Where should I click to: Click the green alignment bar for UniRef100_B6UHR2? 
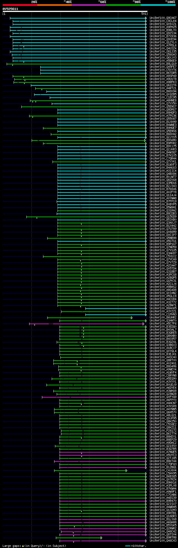pyautogui.click(x=90, y=318)
